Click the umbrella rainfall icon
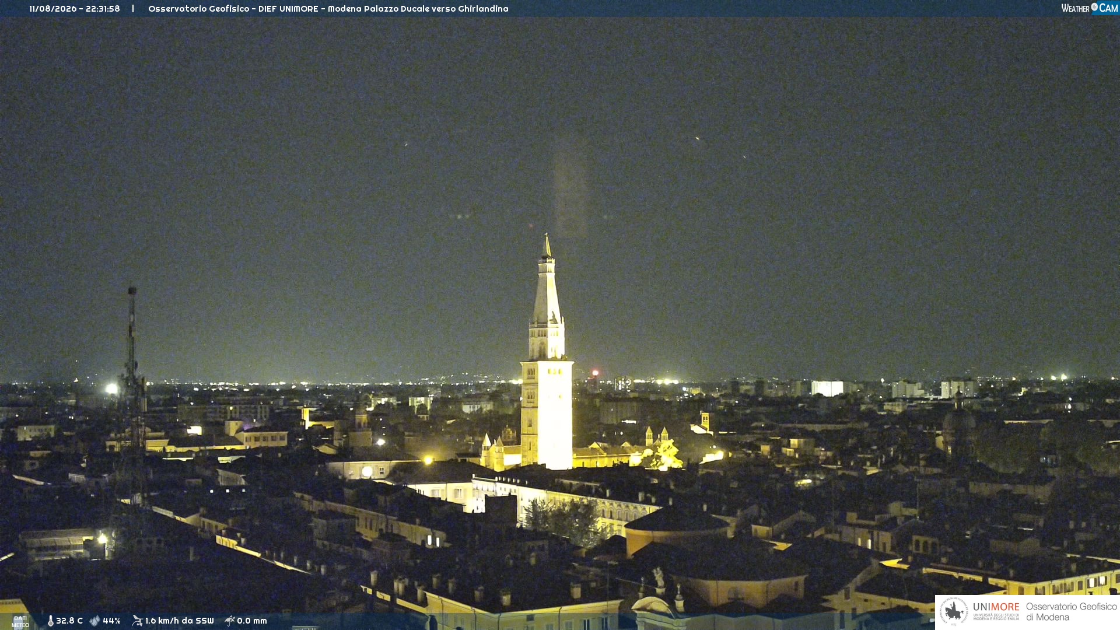This screenshot has width=1120, height=630. [x=230, y=621]
